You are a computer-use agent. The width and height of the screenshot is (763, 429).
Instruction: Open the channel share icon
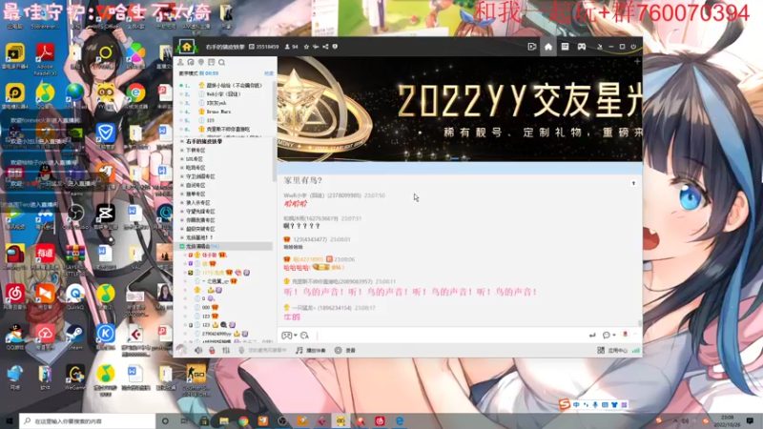click(x=325, y=47)
